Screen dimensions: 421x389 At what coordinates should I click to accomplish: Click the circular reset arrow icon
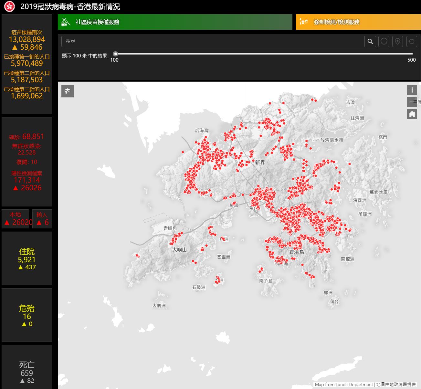tap(411, 41)
